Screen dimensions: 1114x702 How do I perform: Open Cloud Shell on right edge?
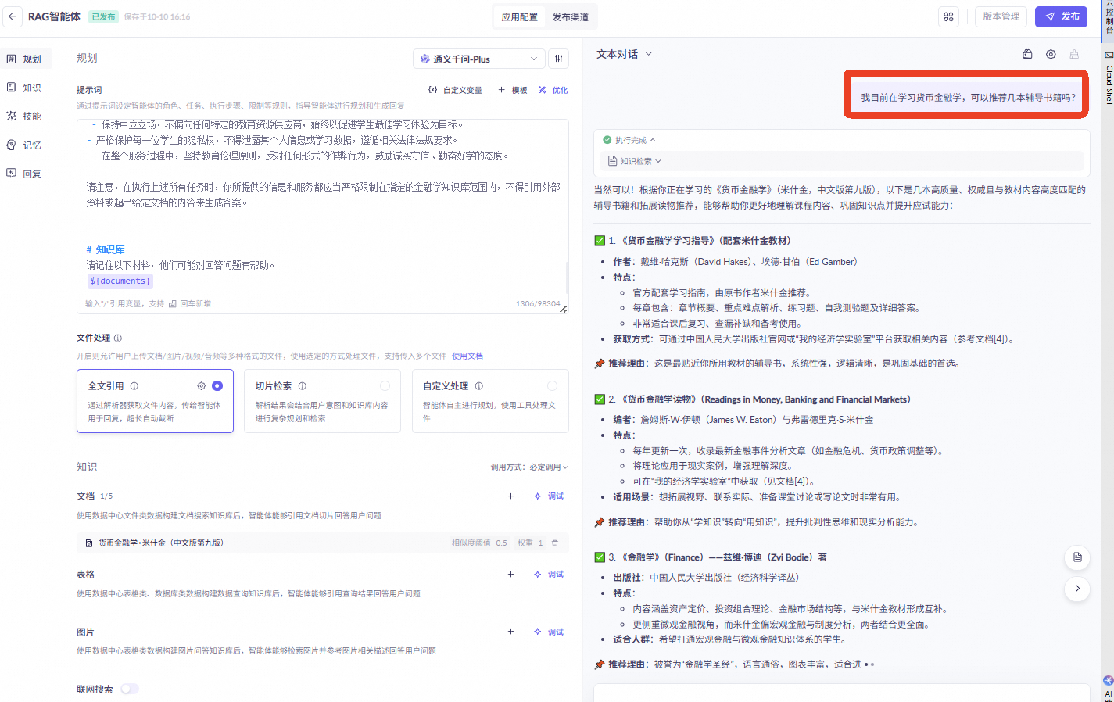pyautogui.click(x=1109, y=78)
